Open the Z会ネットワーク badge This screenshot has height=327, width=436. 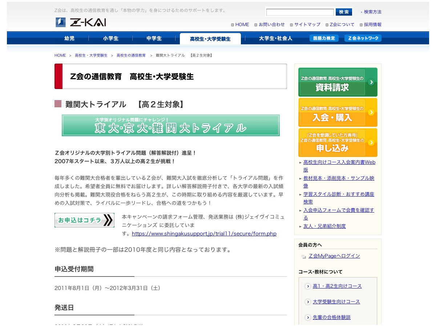(363, 38)
